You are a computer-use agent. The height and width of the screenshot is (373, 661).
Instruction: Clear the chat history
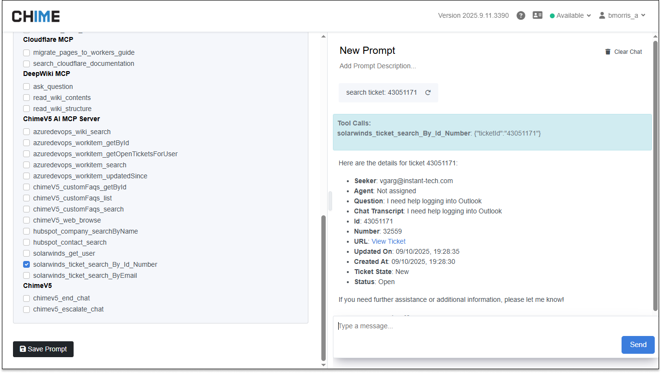[623, 52]
